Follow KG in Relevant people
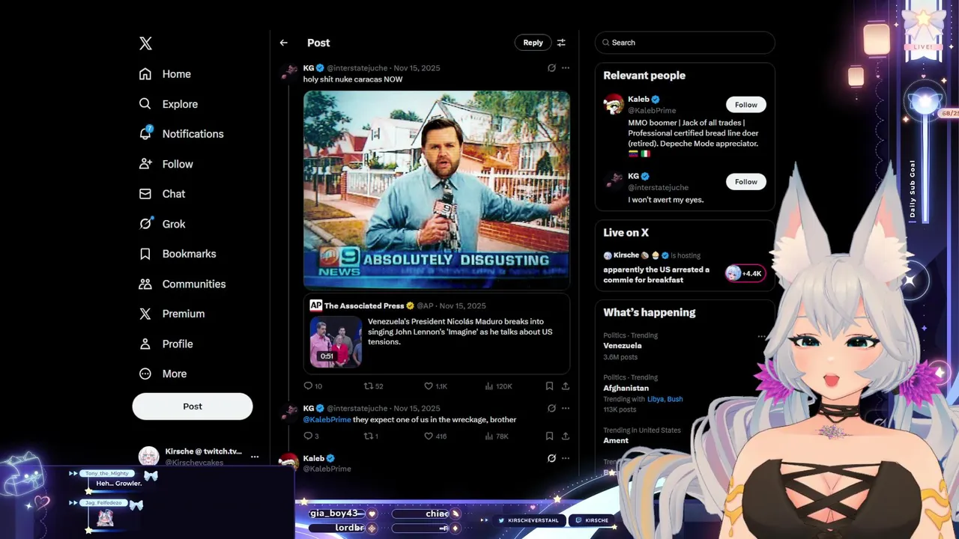This screenshot has width=959, height=539. [745, 182]
